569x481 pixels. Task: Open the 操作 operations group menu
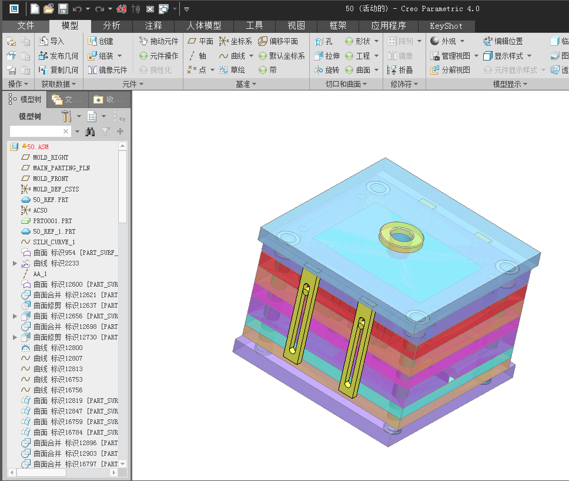[18, 84]
